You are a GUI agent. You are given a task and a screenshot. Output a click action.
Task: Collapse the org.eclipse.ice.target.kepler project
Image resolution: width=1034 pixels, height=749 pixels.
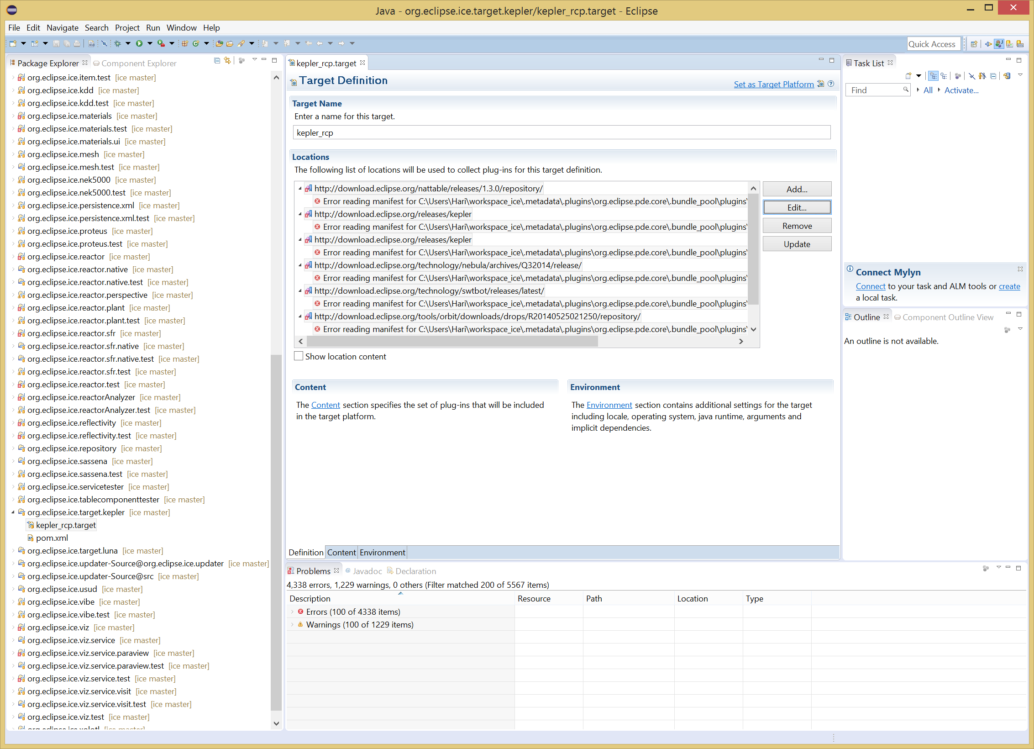pos(13,512)
